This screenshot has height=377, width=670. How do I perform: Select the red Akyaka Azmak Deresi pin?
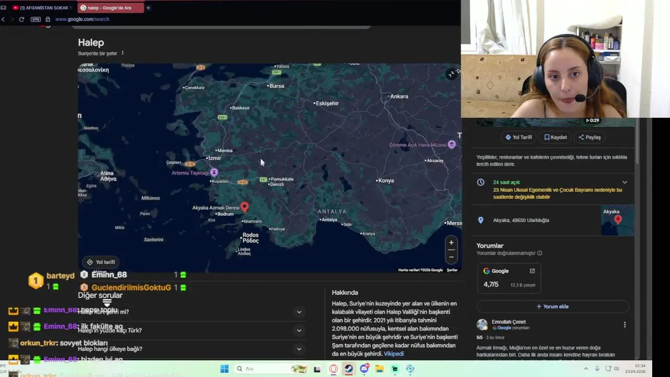[244, 207]
